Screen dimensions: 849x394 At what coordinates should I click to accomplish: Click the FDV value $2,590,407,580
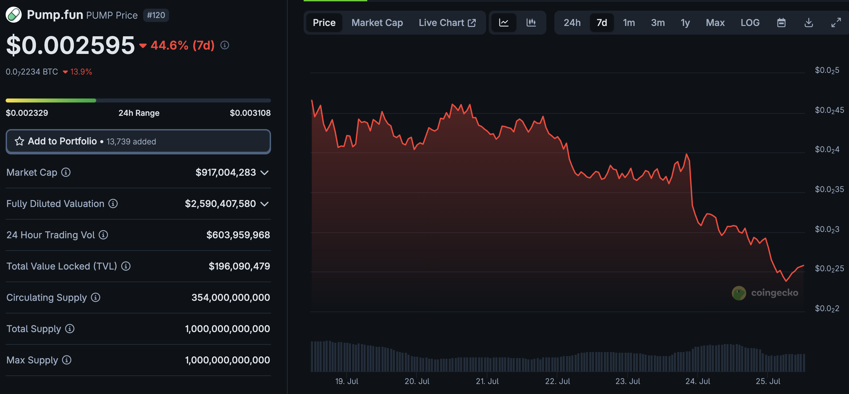pos(220,204)
